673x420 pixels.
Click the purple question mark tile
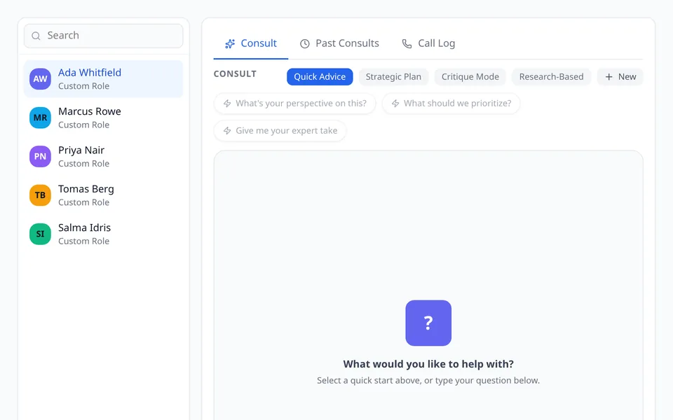click(x=428, y=323)
